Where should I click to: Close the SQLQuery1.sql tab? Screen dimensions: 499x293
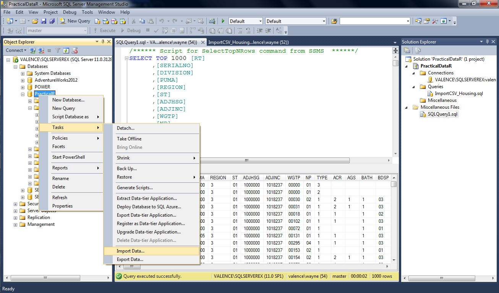pos(202,42)
